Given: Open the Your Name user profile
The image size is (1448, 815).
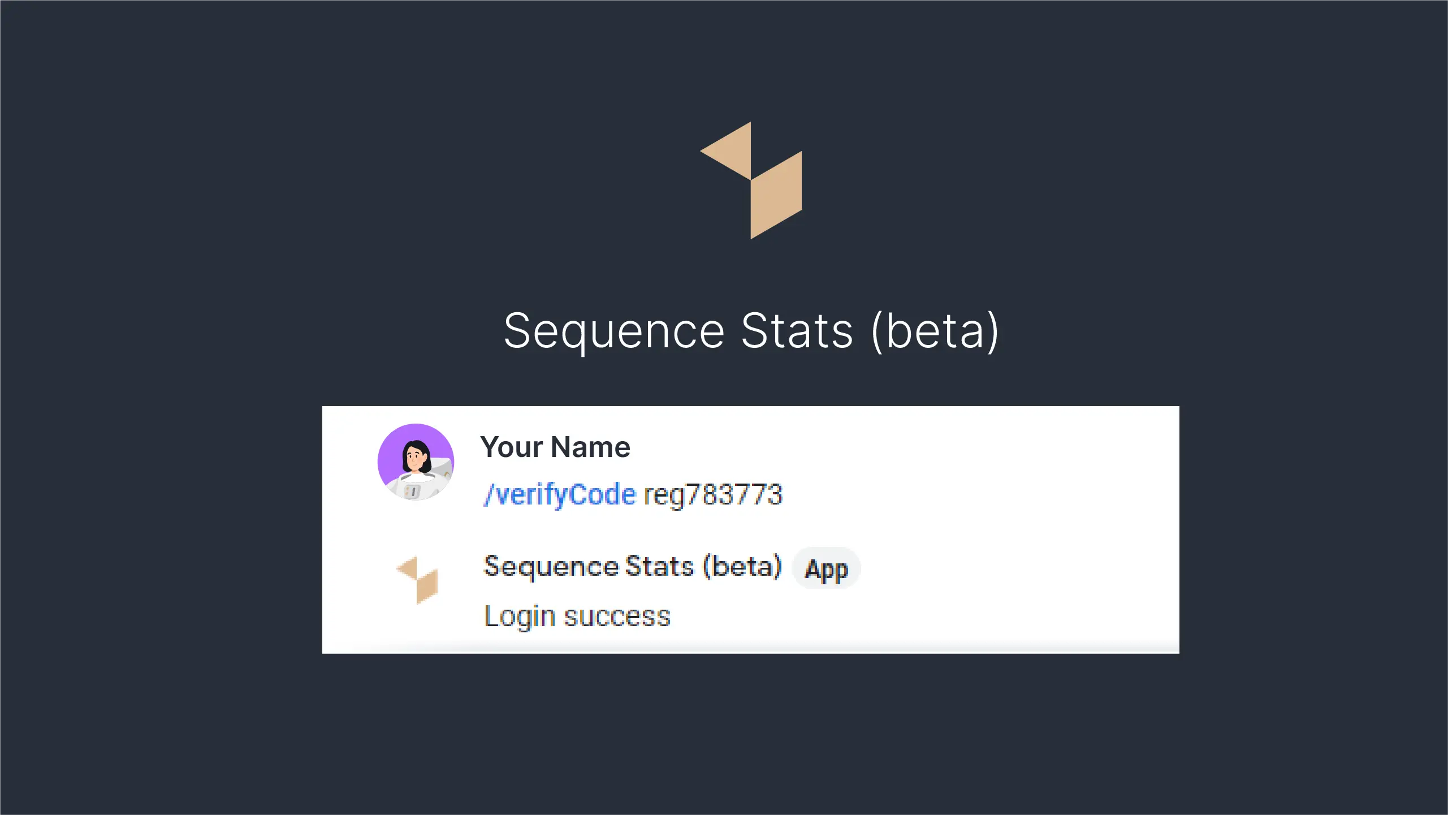Looking at the screenshot, I should pos(555,447).
